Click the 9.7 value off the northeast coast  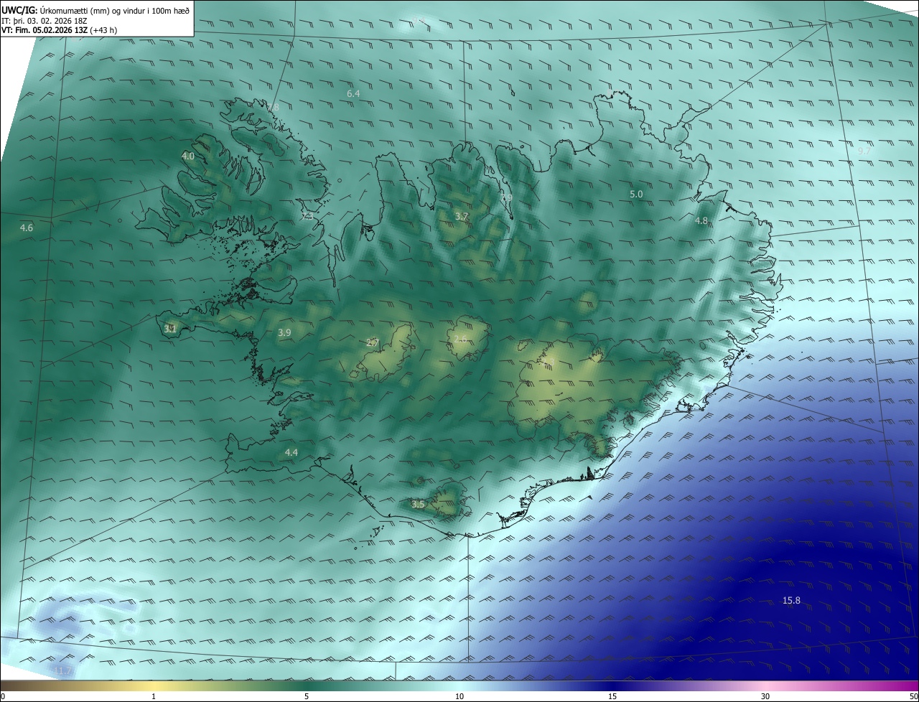point(864,151)
